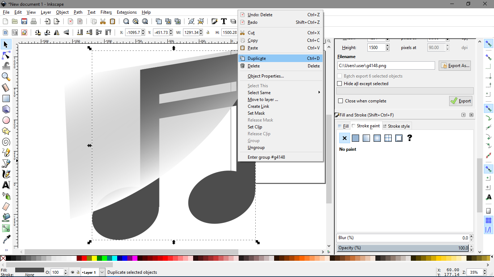Image resolution: width=494 pixels, height=277 pixels.
Task: Open the Extensions menu
Action: coord(127,12)
